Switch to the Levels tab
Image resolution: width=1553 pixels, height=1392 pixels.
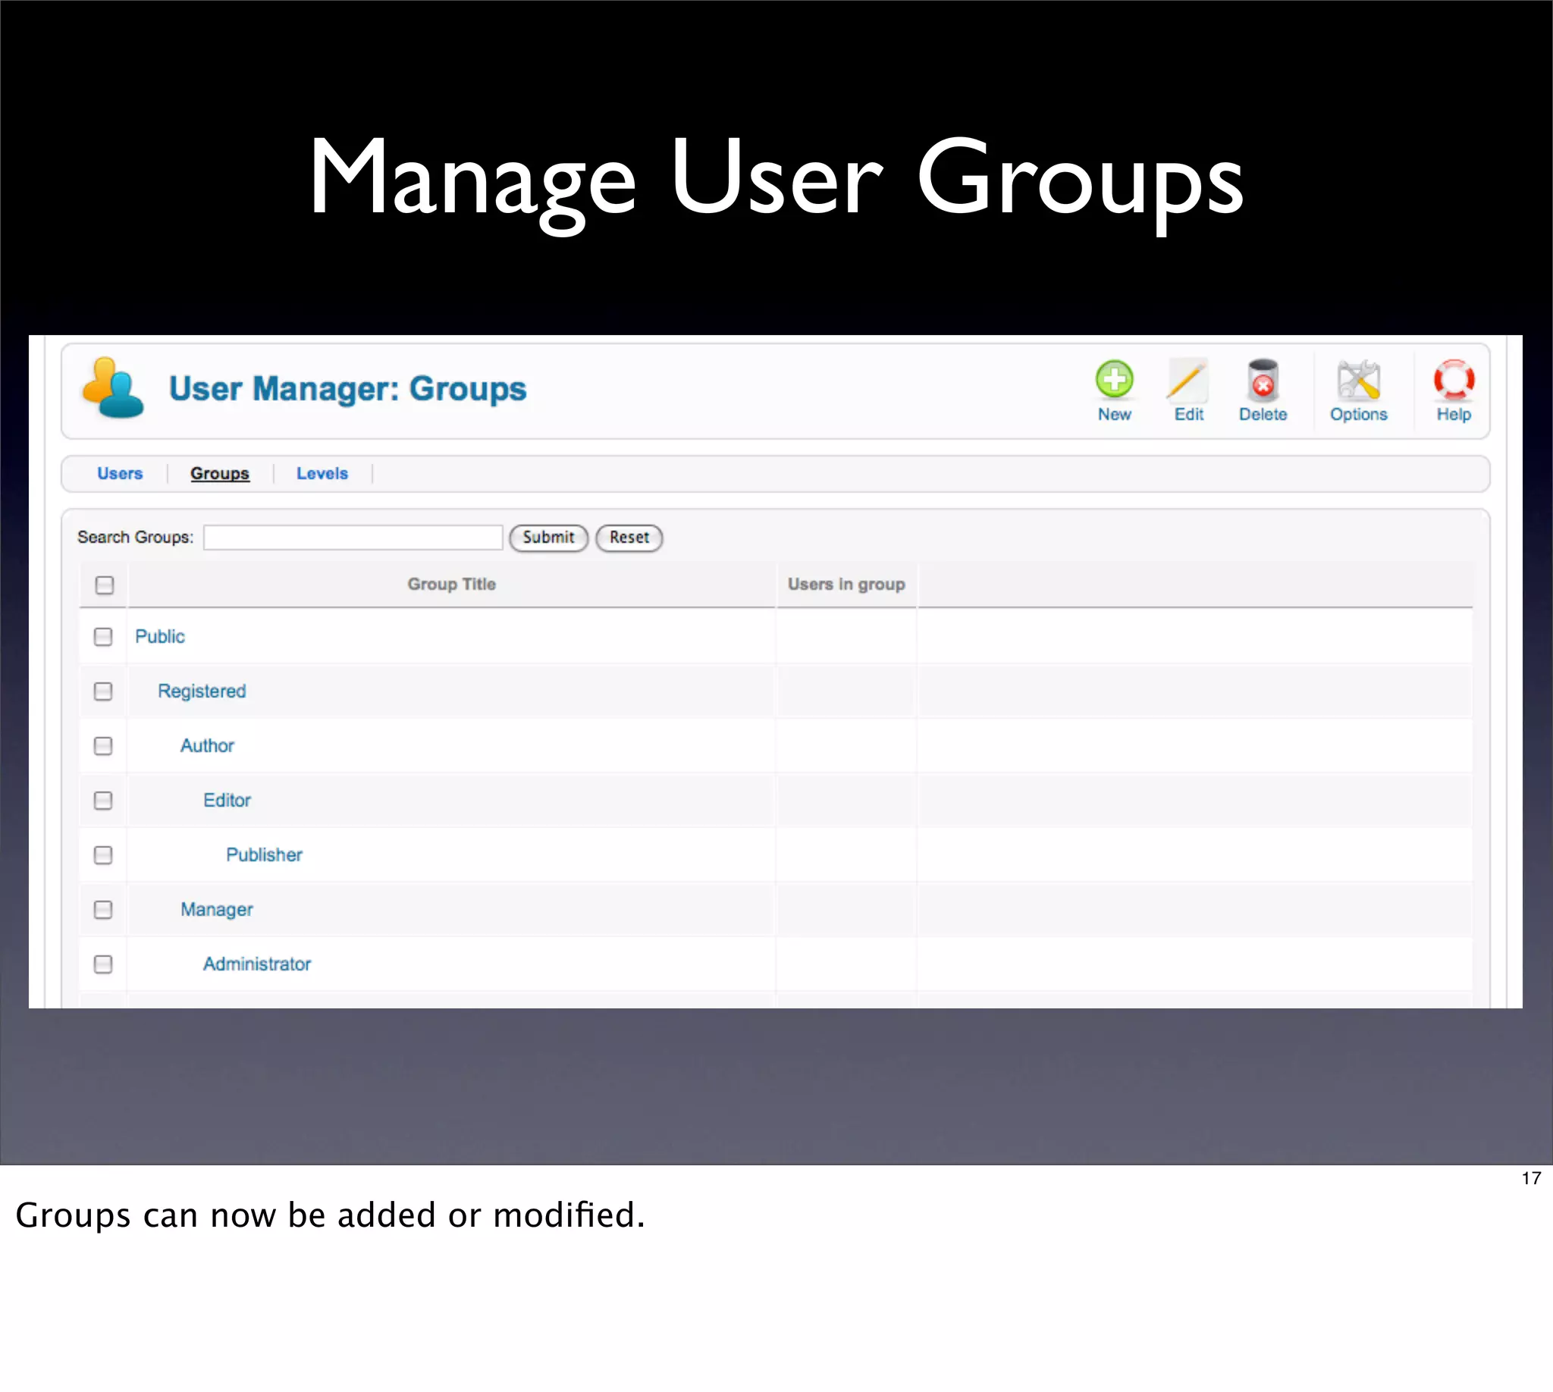[322, 473]
